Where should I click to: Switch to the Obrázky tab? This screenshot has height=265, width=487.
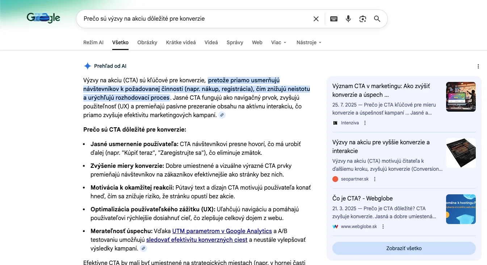147,42
